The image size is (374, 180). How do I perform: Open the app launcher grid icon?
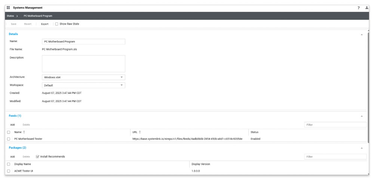pyautogui.click(x=8, y=7)
